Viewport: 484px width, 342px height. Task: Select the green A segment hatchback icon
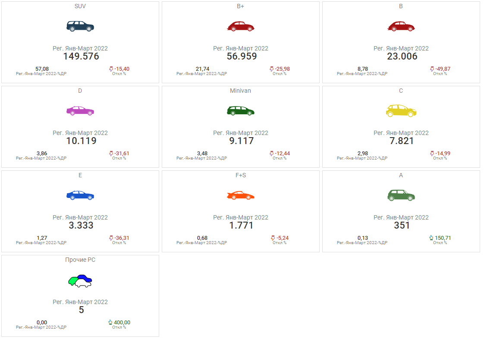[401, 195]
